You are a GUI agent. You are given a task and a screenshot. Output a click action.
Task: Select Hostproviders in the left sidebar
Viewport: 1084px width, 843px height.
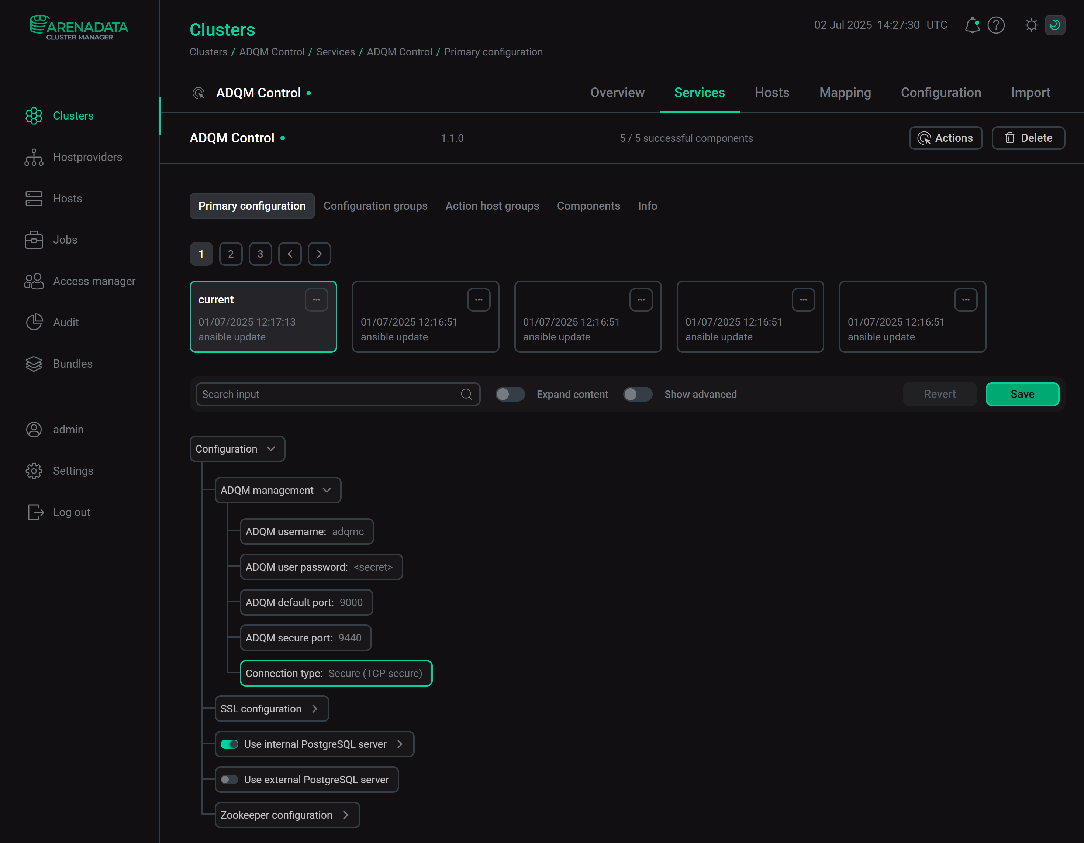point(87,157)
